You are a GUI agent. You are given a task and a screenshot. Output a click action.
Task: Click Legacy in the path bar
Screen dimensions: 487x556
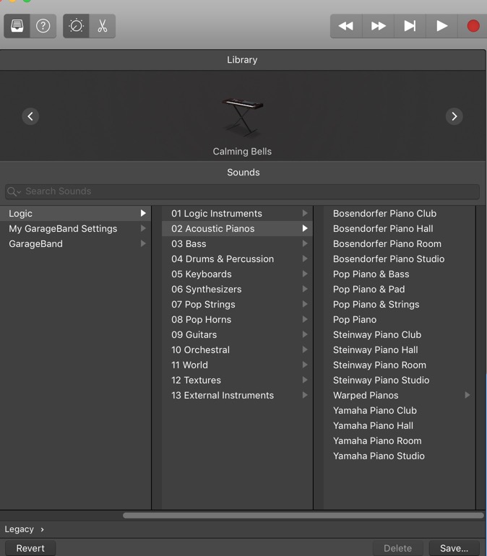coord(20,529)
